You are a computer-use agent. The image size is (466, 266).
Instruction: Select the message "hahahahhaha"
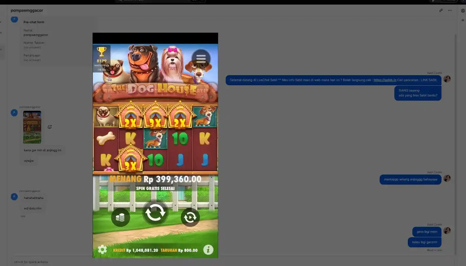[34, 198]
